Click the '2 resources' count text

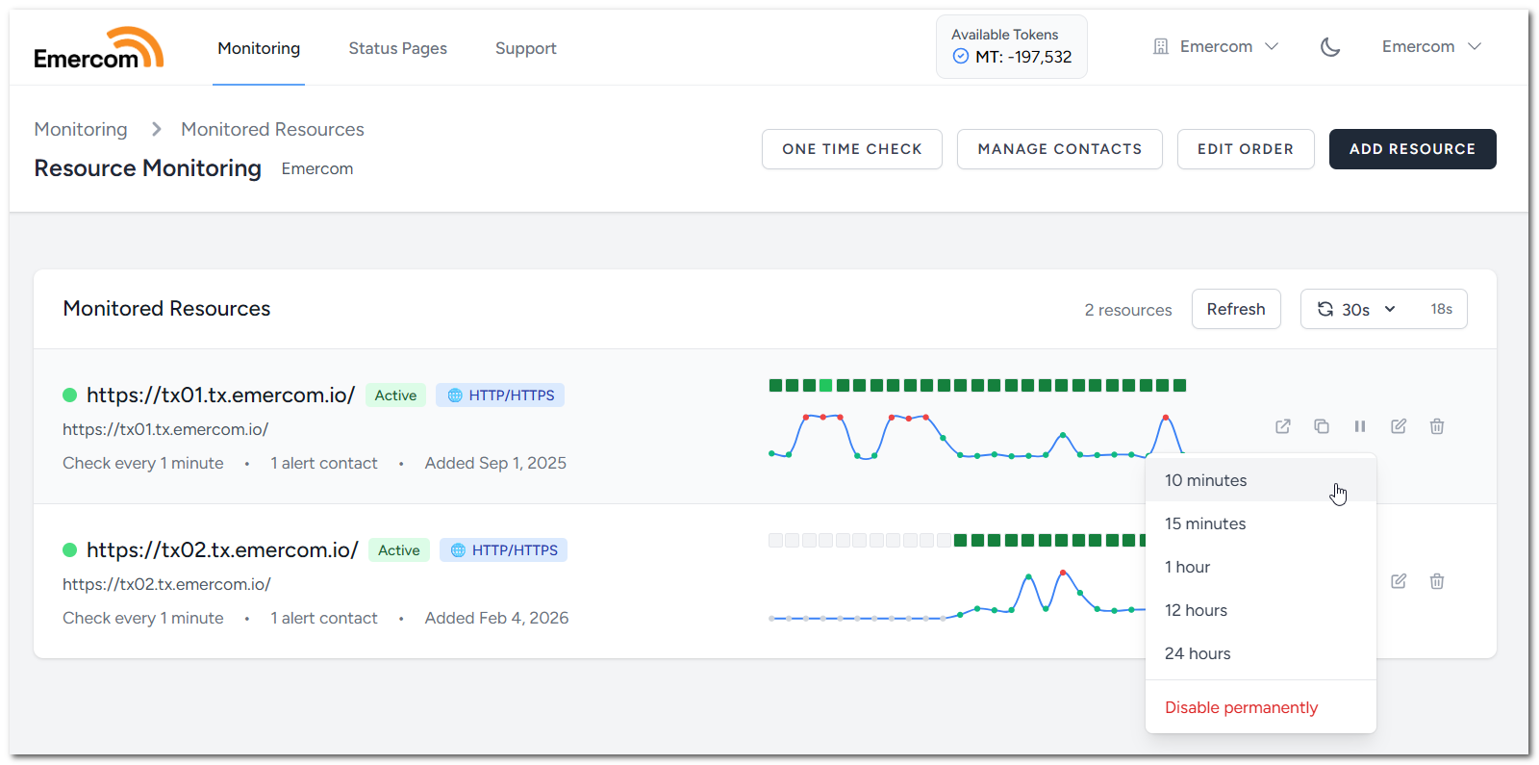[1128, 310]
